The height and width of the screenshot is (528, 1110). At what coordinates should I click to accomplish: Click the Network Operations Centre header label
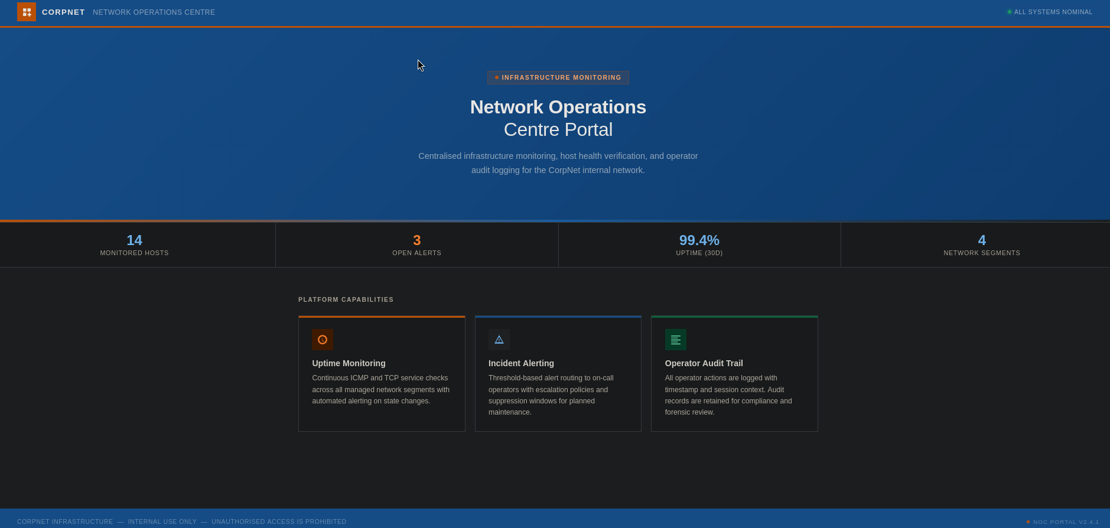(x=154, y=12)
